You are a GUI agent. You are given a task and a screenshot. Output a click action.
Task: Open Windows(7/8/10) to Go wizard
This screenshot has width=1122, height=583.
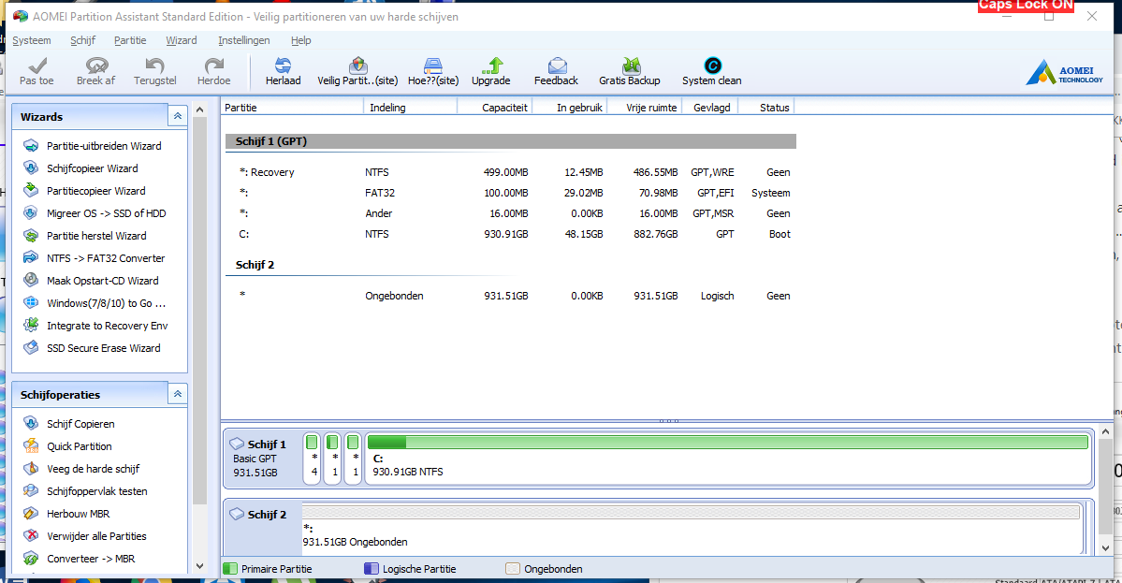106,303
